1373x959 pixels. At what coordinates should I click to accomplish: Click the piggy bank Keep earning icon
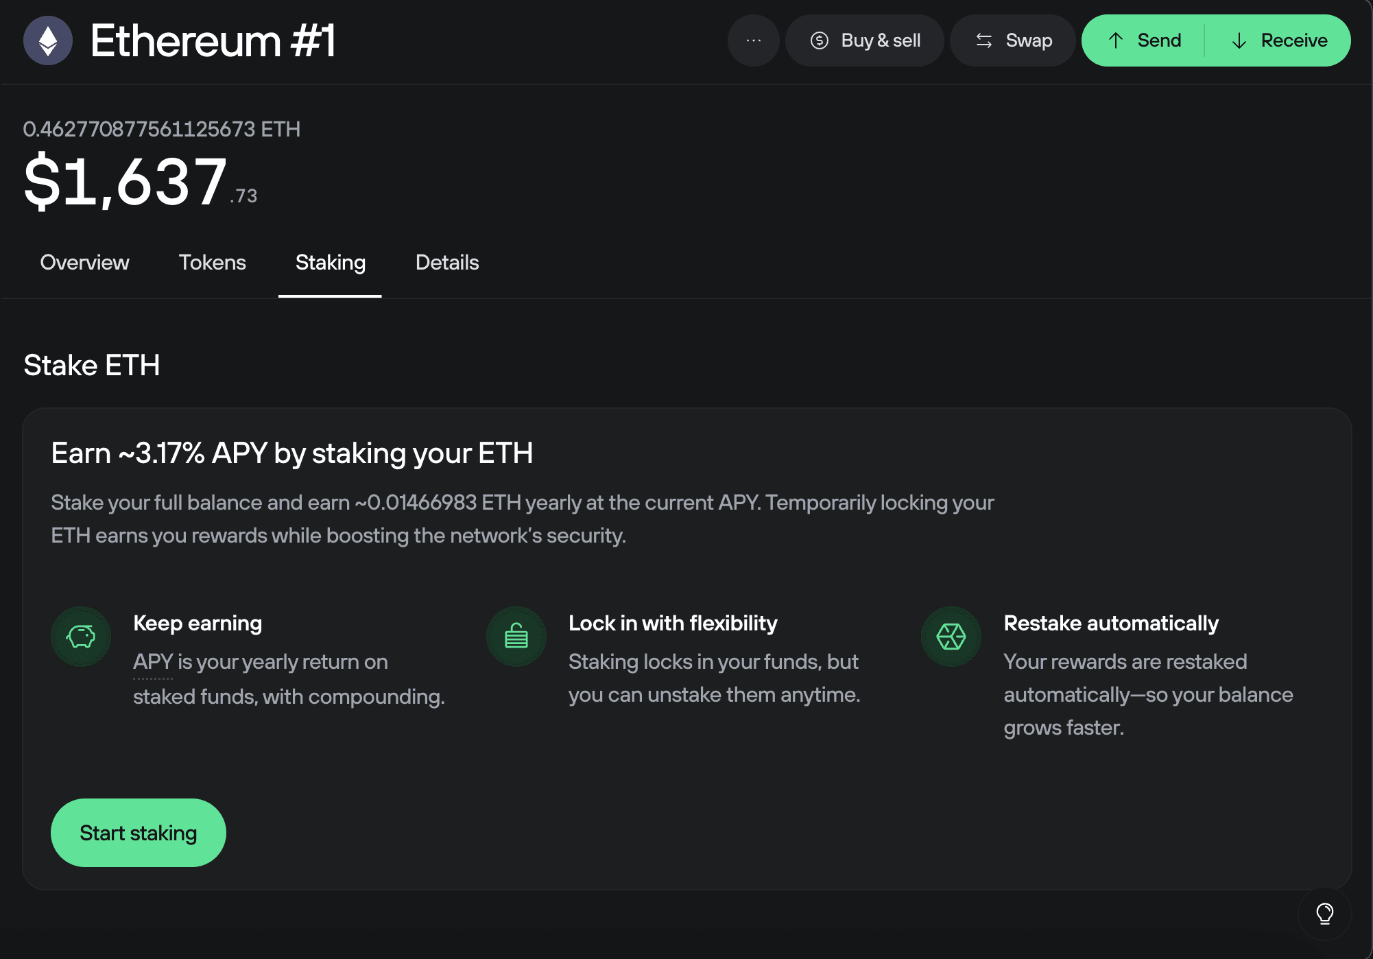pyautogui.click(x=81, y=637)
